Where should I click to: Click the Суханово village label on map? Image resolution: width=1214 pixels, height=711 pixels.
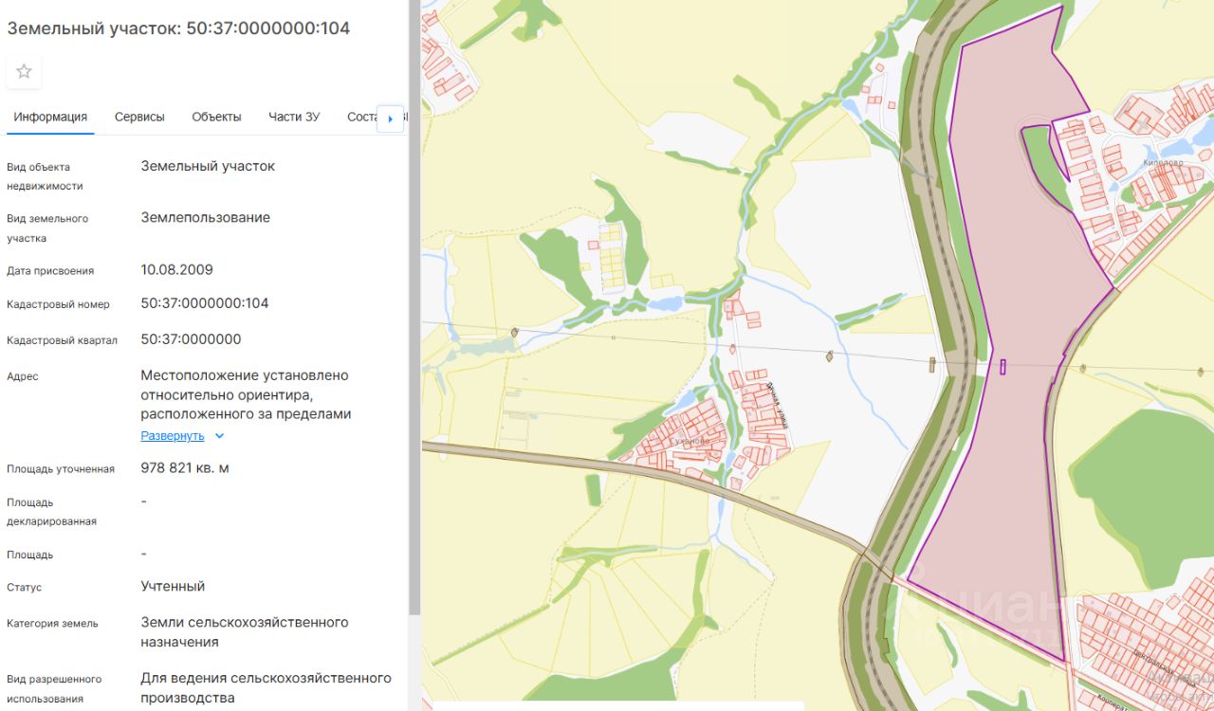click(x=689, y=441)
